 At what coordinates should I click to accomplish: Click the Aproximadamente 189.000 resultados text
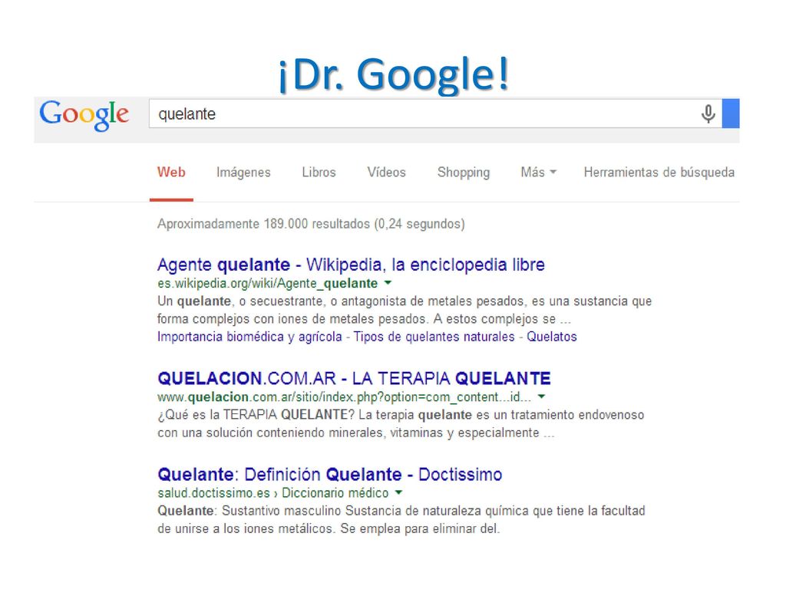pos(311,224)
